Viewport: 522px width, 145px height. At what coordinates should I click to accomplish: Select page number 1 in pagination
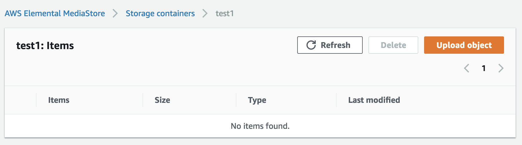coord(483,68)
